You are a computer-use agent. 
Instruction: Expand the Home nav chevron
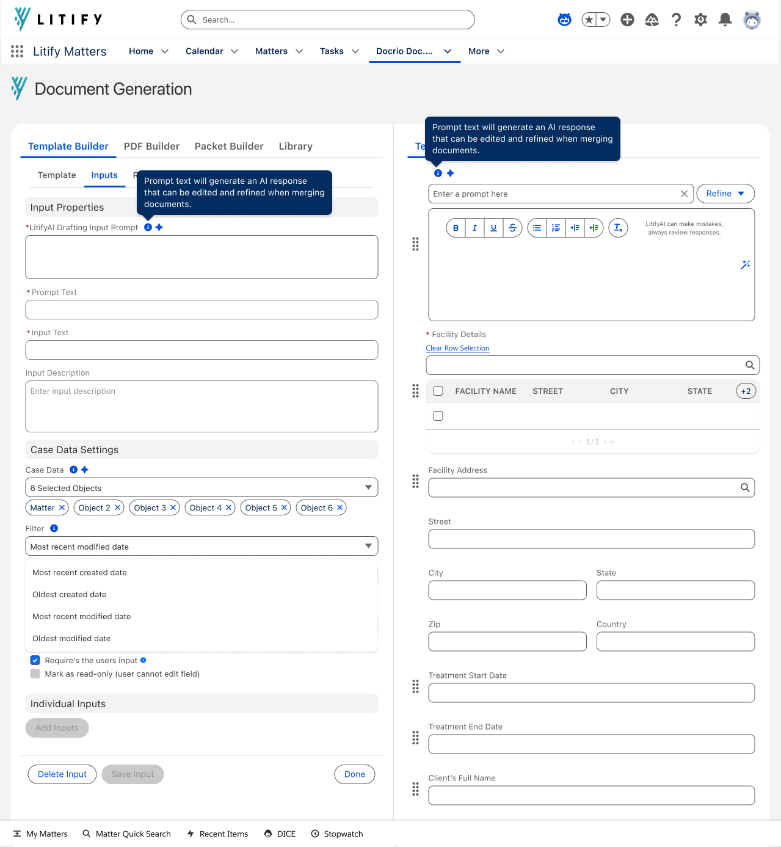tap(165, 51)
